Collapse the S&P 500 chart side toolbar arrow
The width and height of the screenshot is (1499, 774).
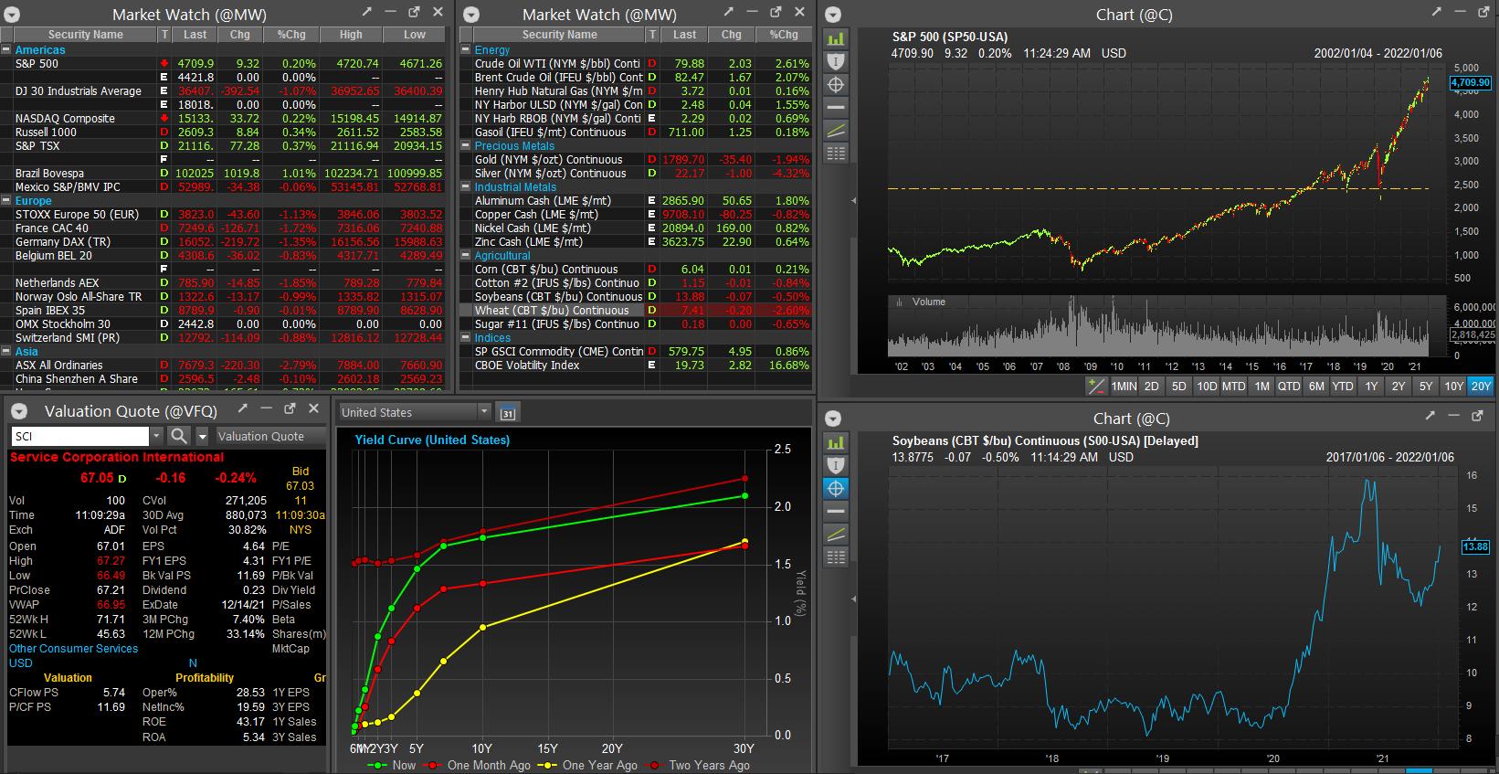[x=854, y=200]
